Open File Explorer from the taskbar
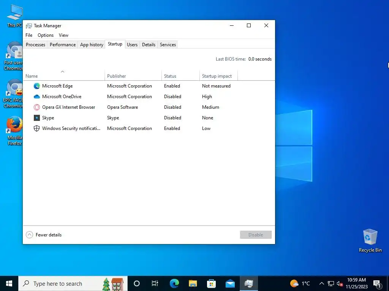This screenshot has height=291, width=389. tap(193, 283)
